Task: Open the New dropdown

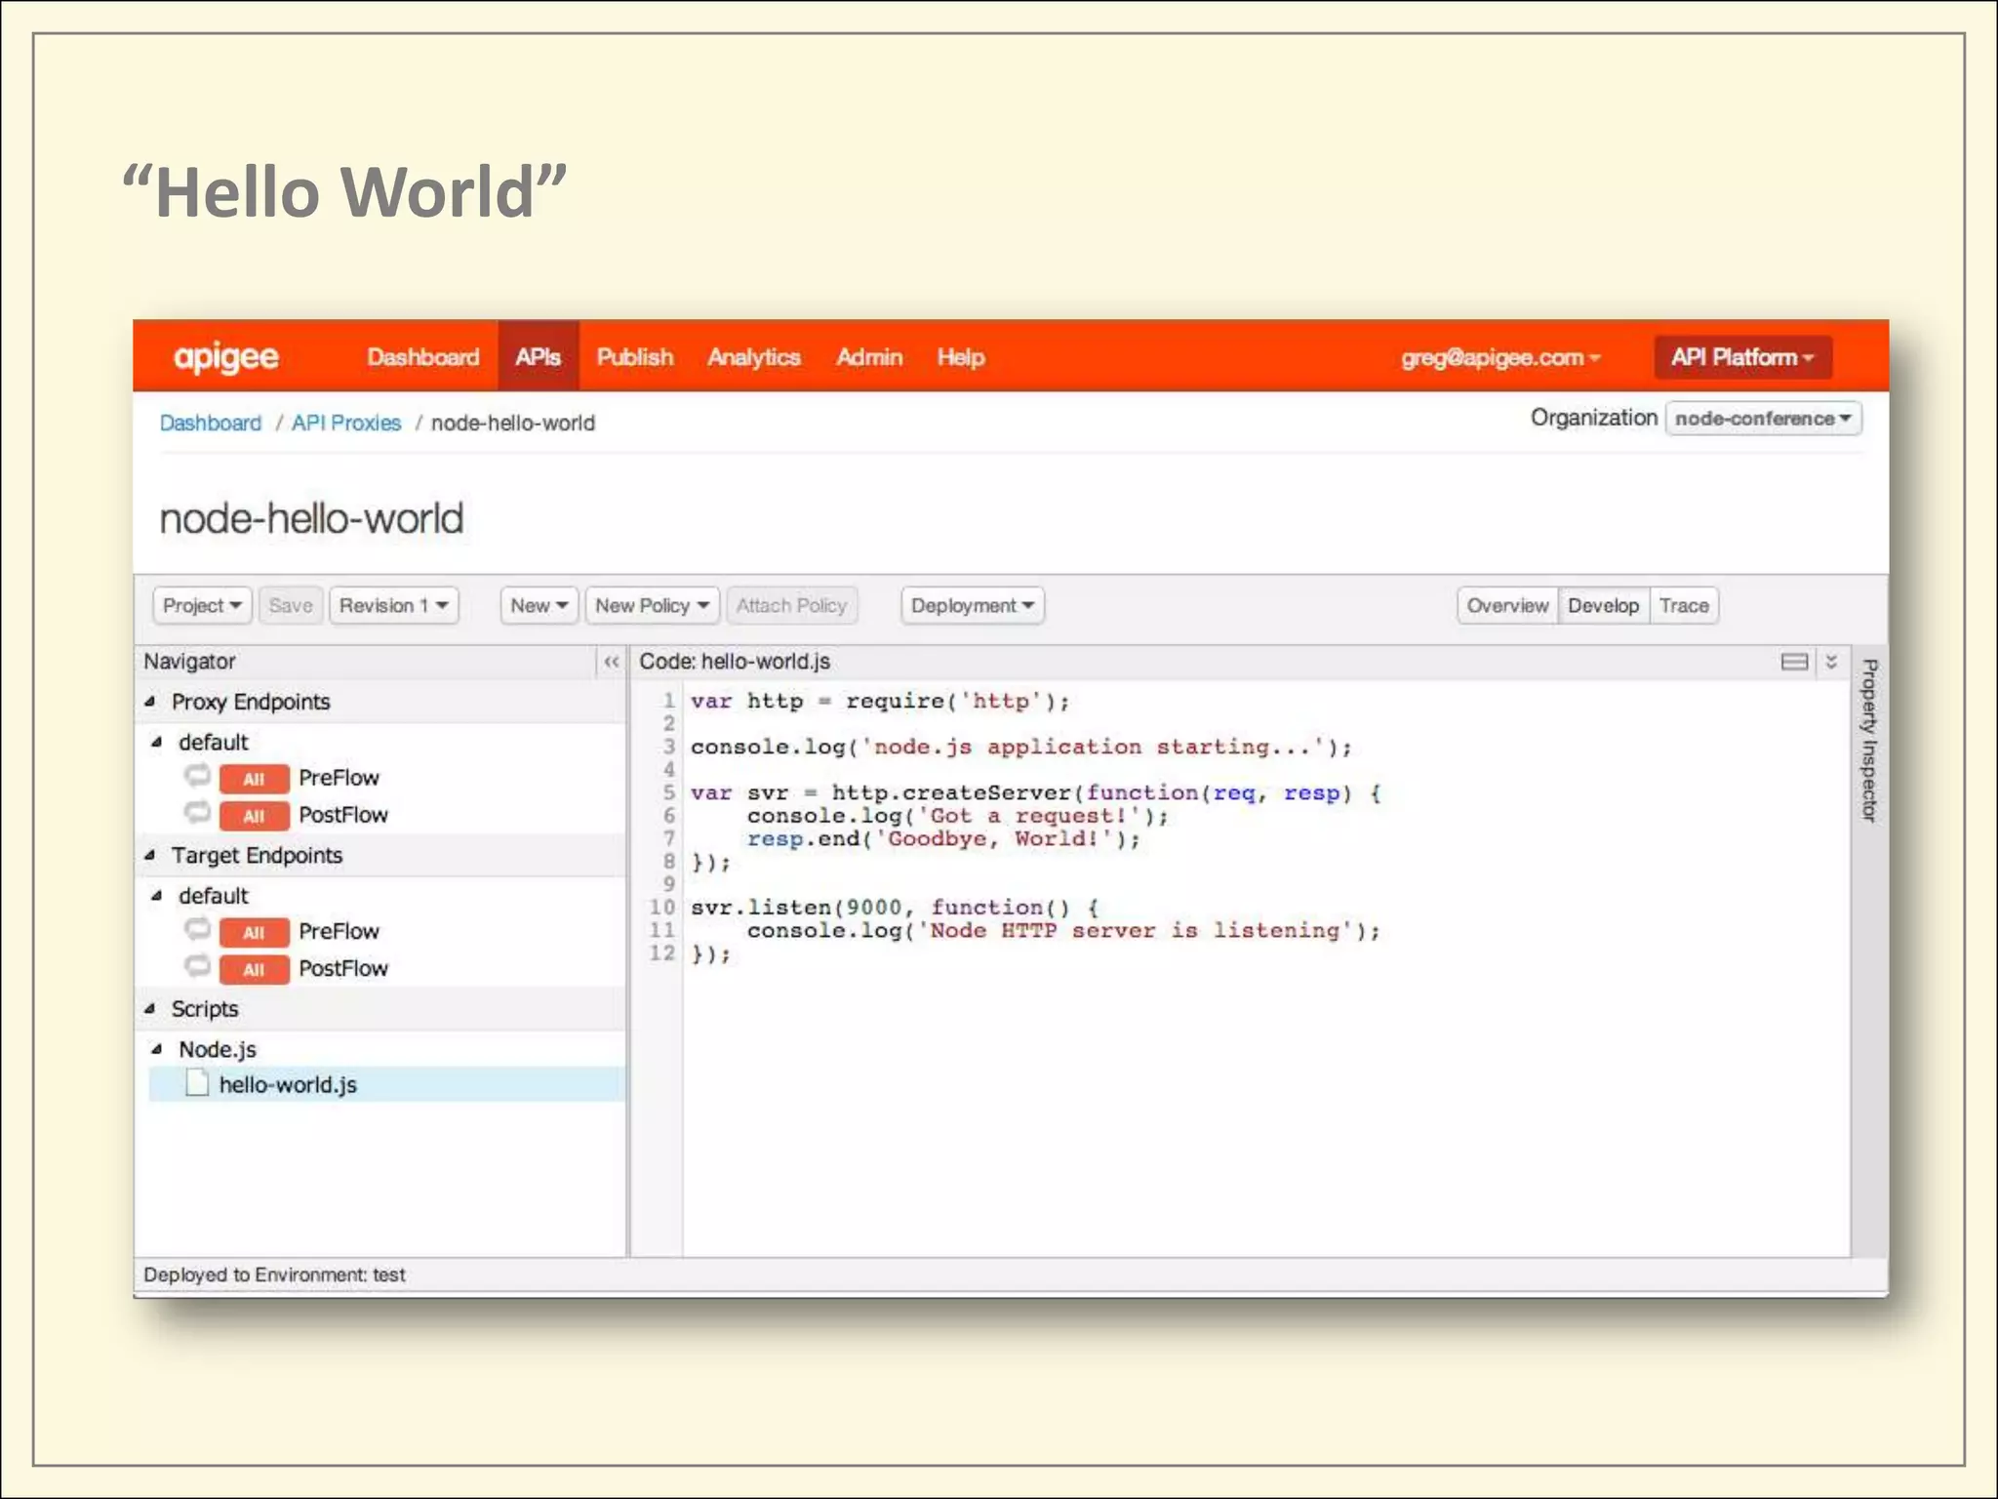Action: (x=539, y=605)
